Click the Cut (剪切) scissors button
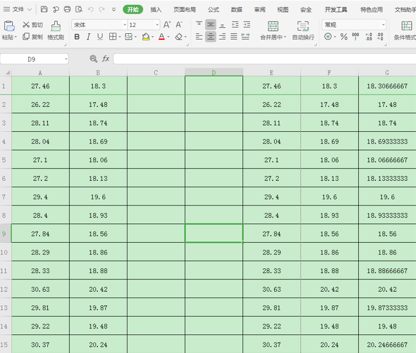The image size is (416, 353). click(x=32, y=25)
